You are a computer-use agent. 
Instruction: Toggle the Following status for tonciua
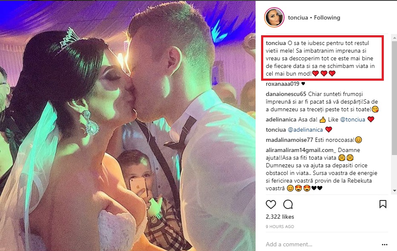click(327, 17)
